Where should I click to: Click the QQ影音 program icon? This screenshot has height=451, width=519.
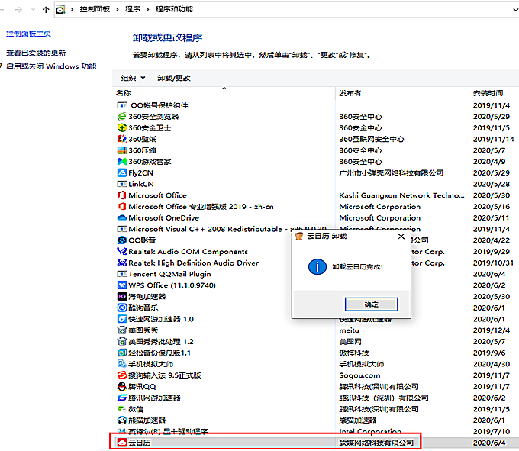(x=122, y=240)
